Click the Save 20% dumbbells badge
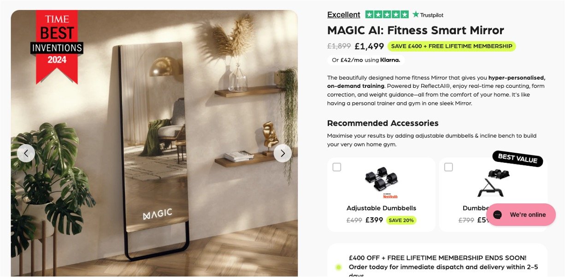The height and width of the screenshot is (277, 565). [x=401, y=220]
